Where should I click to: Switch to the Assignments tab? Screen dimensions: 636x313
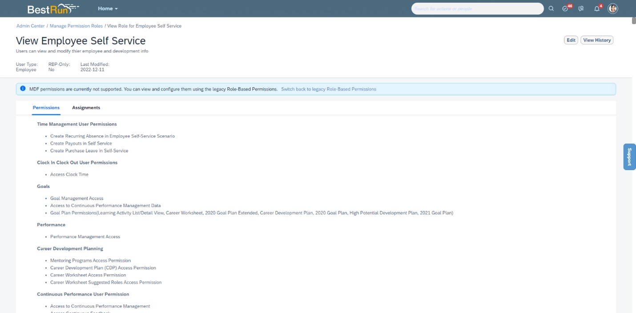pos(86,108)
